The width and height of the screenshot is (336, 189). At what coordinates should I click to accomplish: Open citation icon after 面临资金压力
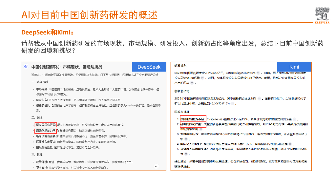pos(186,154)
